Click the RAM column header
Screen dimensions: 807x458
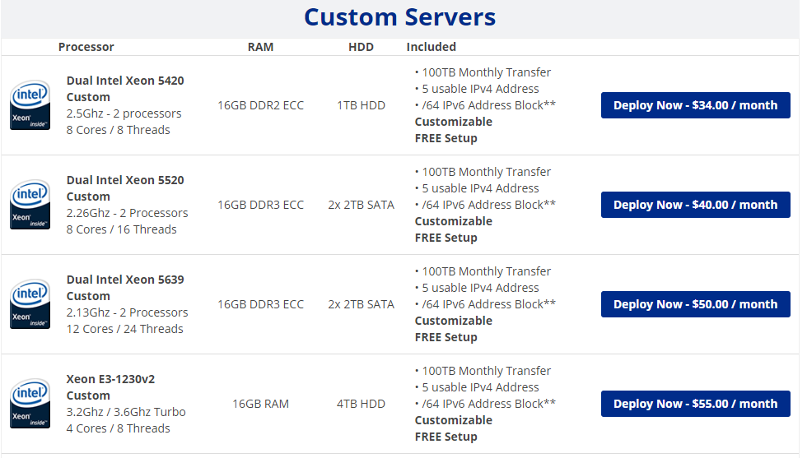[260, 47]
